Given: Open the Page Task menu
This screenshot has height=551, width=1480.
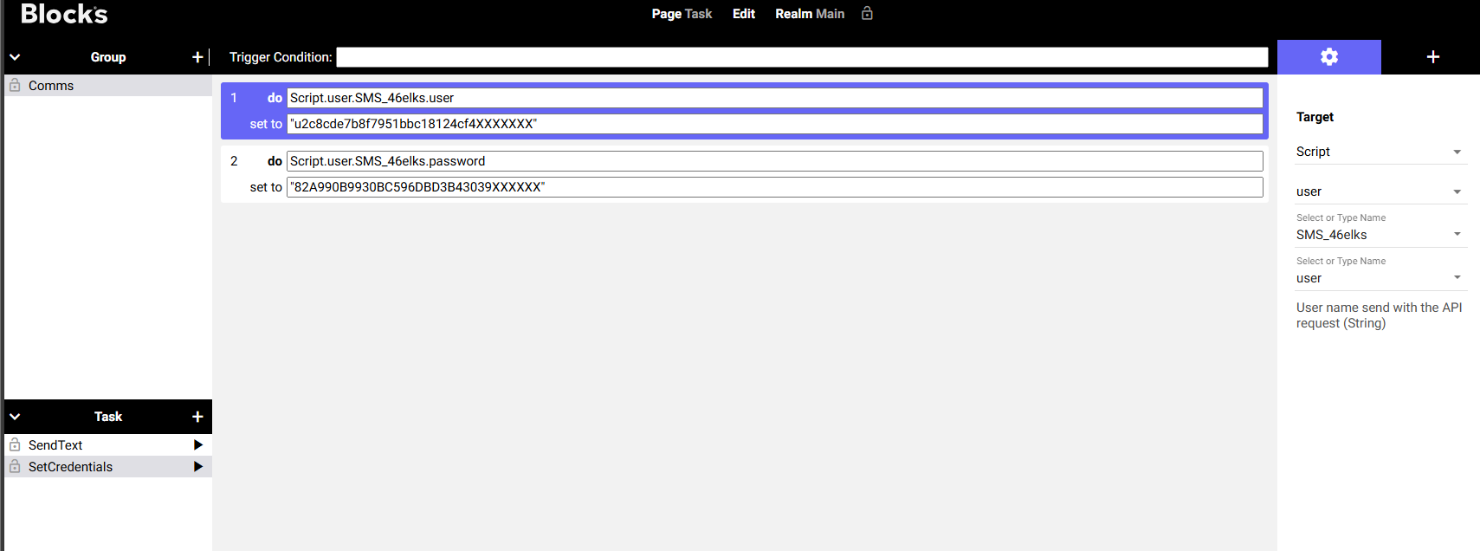Looking at the screenshot, I should point(682,14).
